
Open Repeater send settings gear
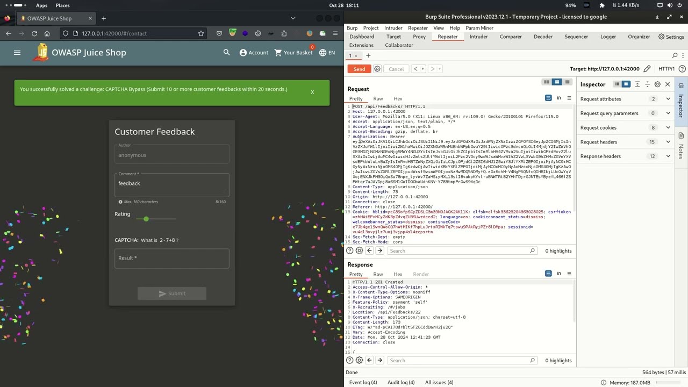pos(377,69)
